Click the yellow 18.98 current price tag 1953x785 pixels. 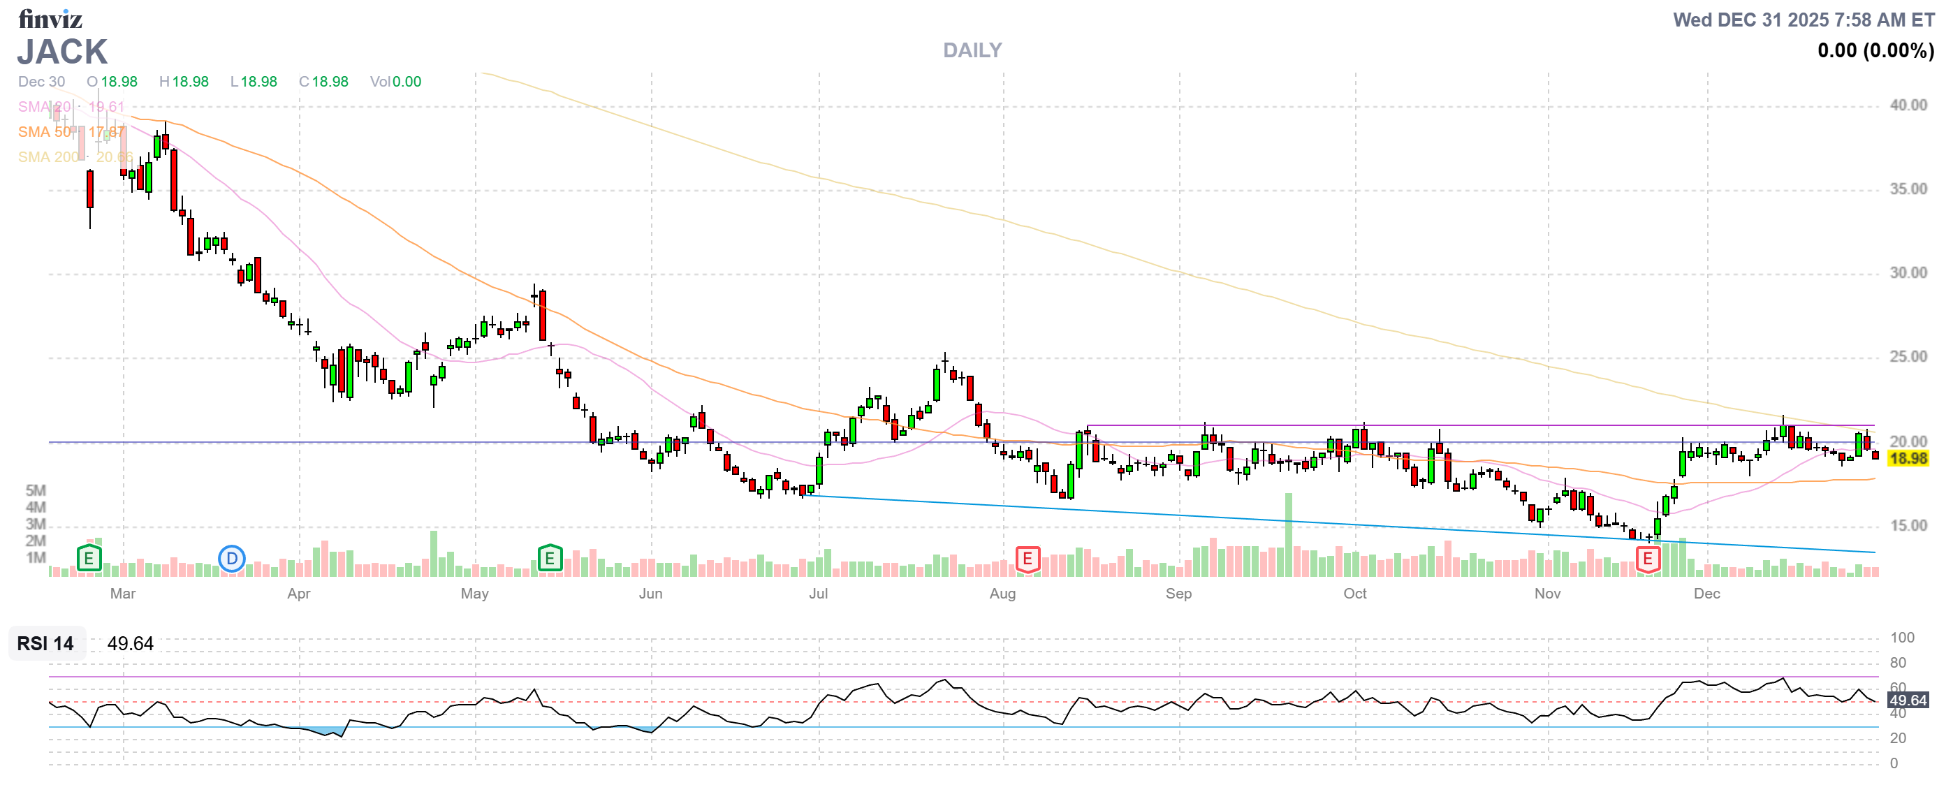click(1908, 458)
